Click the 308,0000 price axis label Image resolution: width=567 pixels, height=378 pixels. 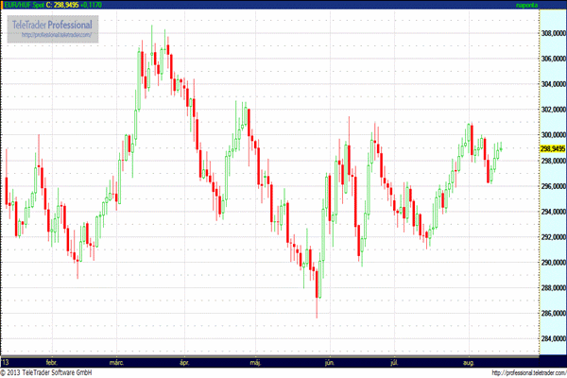551,33
